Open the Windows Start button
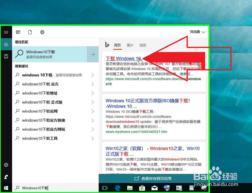The width and height of the screenshot is (252, 193). click(6, 188)
